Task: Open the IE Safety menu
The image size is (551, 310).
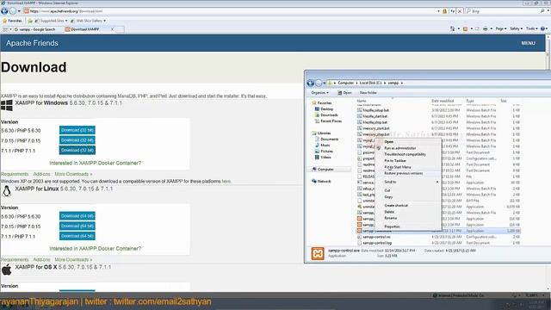Action: point(516,28)
